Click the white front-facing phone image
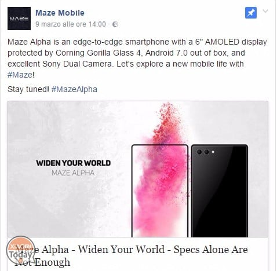Screen dimensions: 277x271 click(x=160, y=191)
